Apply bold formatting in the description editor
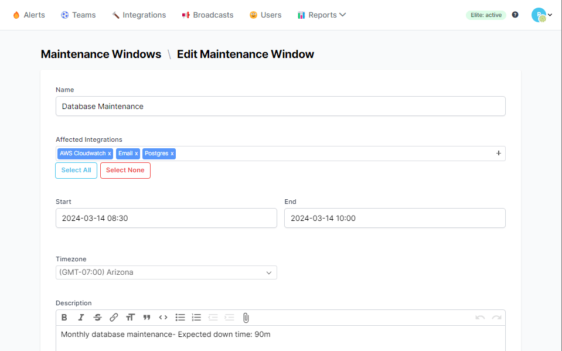The width and height of the screenshot is (562, 351). (x=64, y=317)
